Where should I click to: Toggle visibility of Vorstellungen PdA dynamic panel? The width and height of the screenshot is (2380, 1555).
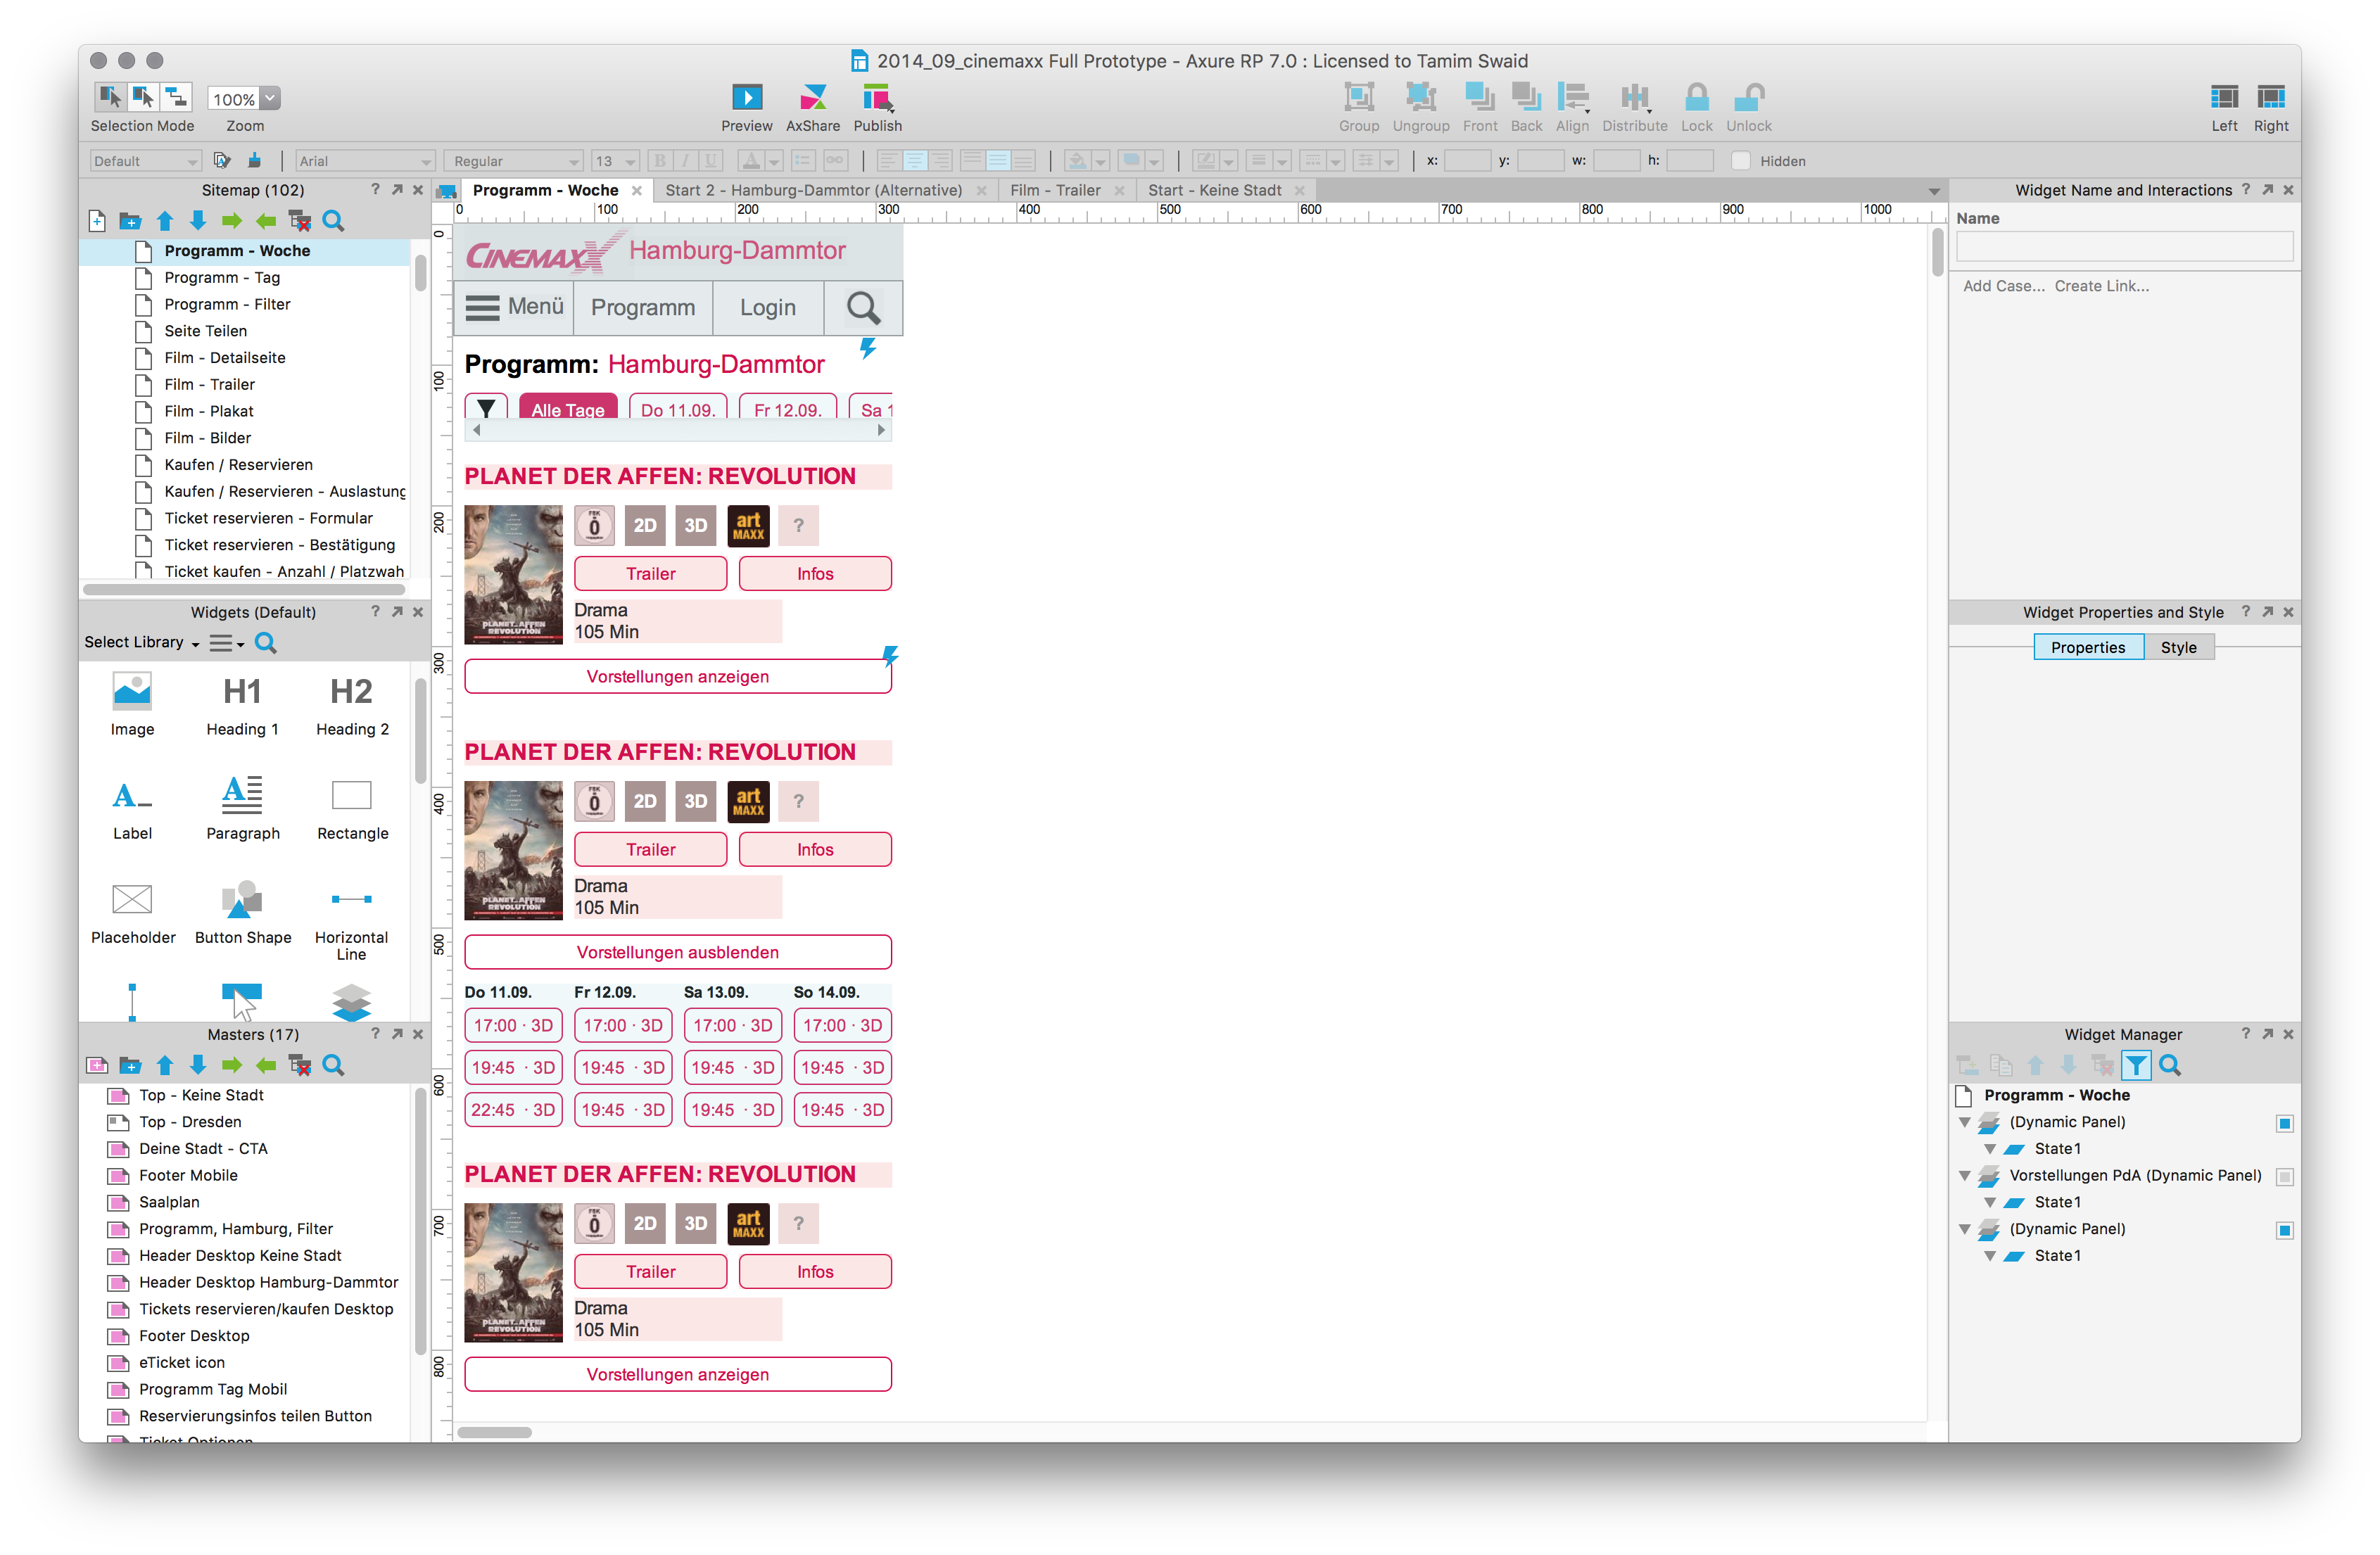(x=2284, y=1177)
